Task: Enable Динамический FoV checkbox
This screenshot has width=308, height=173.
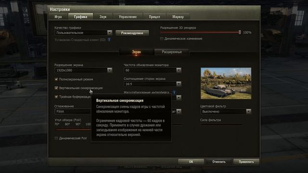Action: pos(56,138)
